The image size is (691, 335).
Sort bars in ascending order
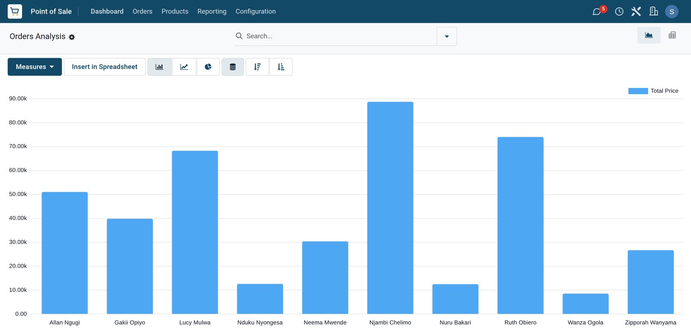281,67
